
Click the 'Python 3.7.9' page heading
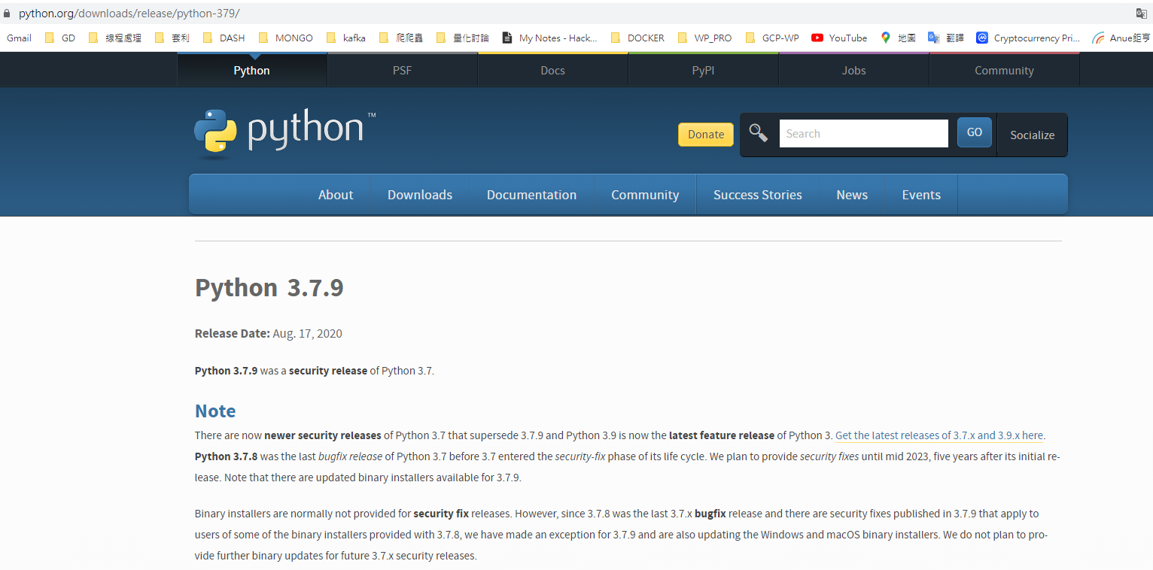coord(269,288)
